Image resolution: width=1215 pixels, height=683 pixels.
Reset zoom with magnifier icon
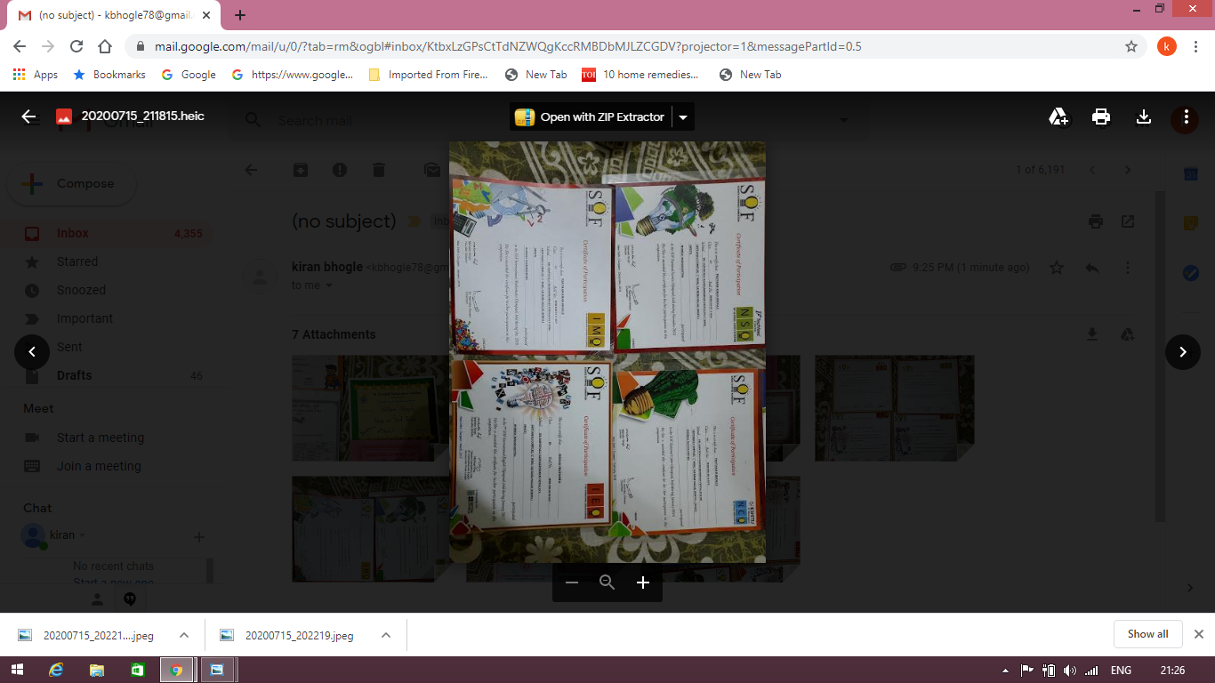pos(607,583)
